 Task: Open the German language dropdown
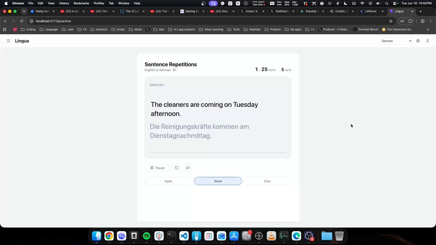pos(396,41)
